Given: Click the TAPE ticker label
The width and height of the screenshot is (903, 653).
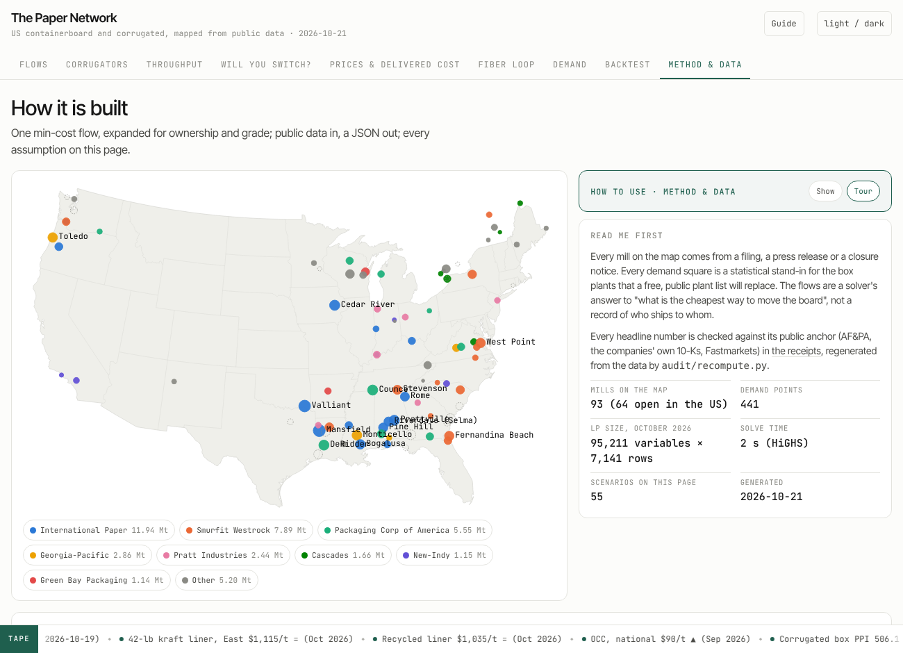Looking at the screenshot, I should click(x=19, y=639).
